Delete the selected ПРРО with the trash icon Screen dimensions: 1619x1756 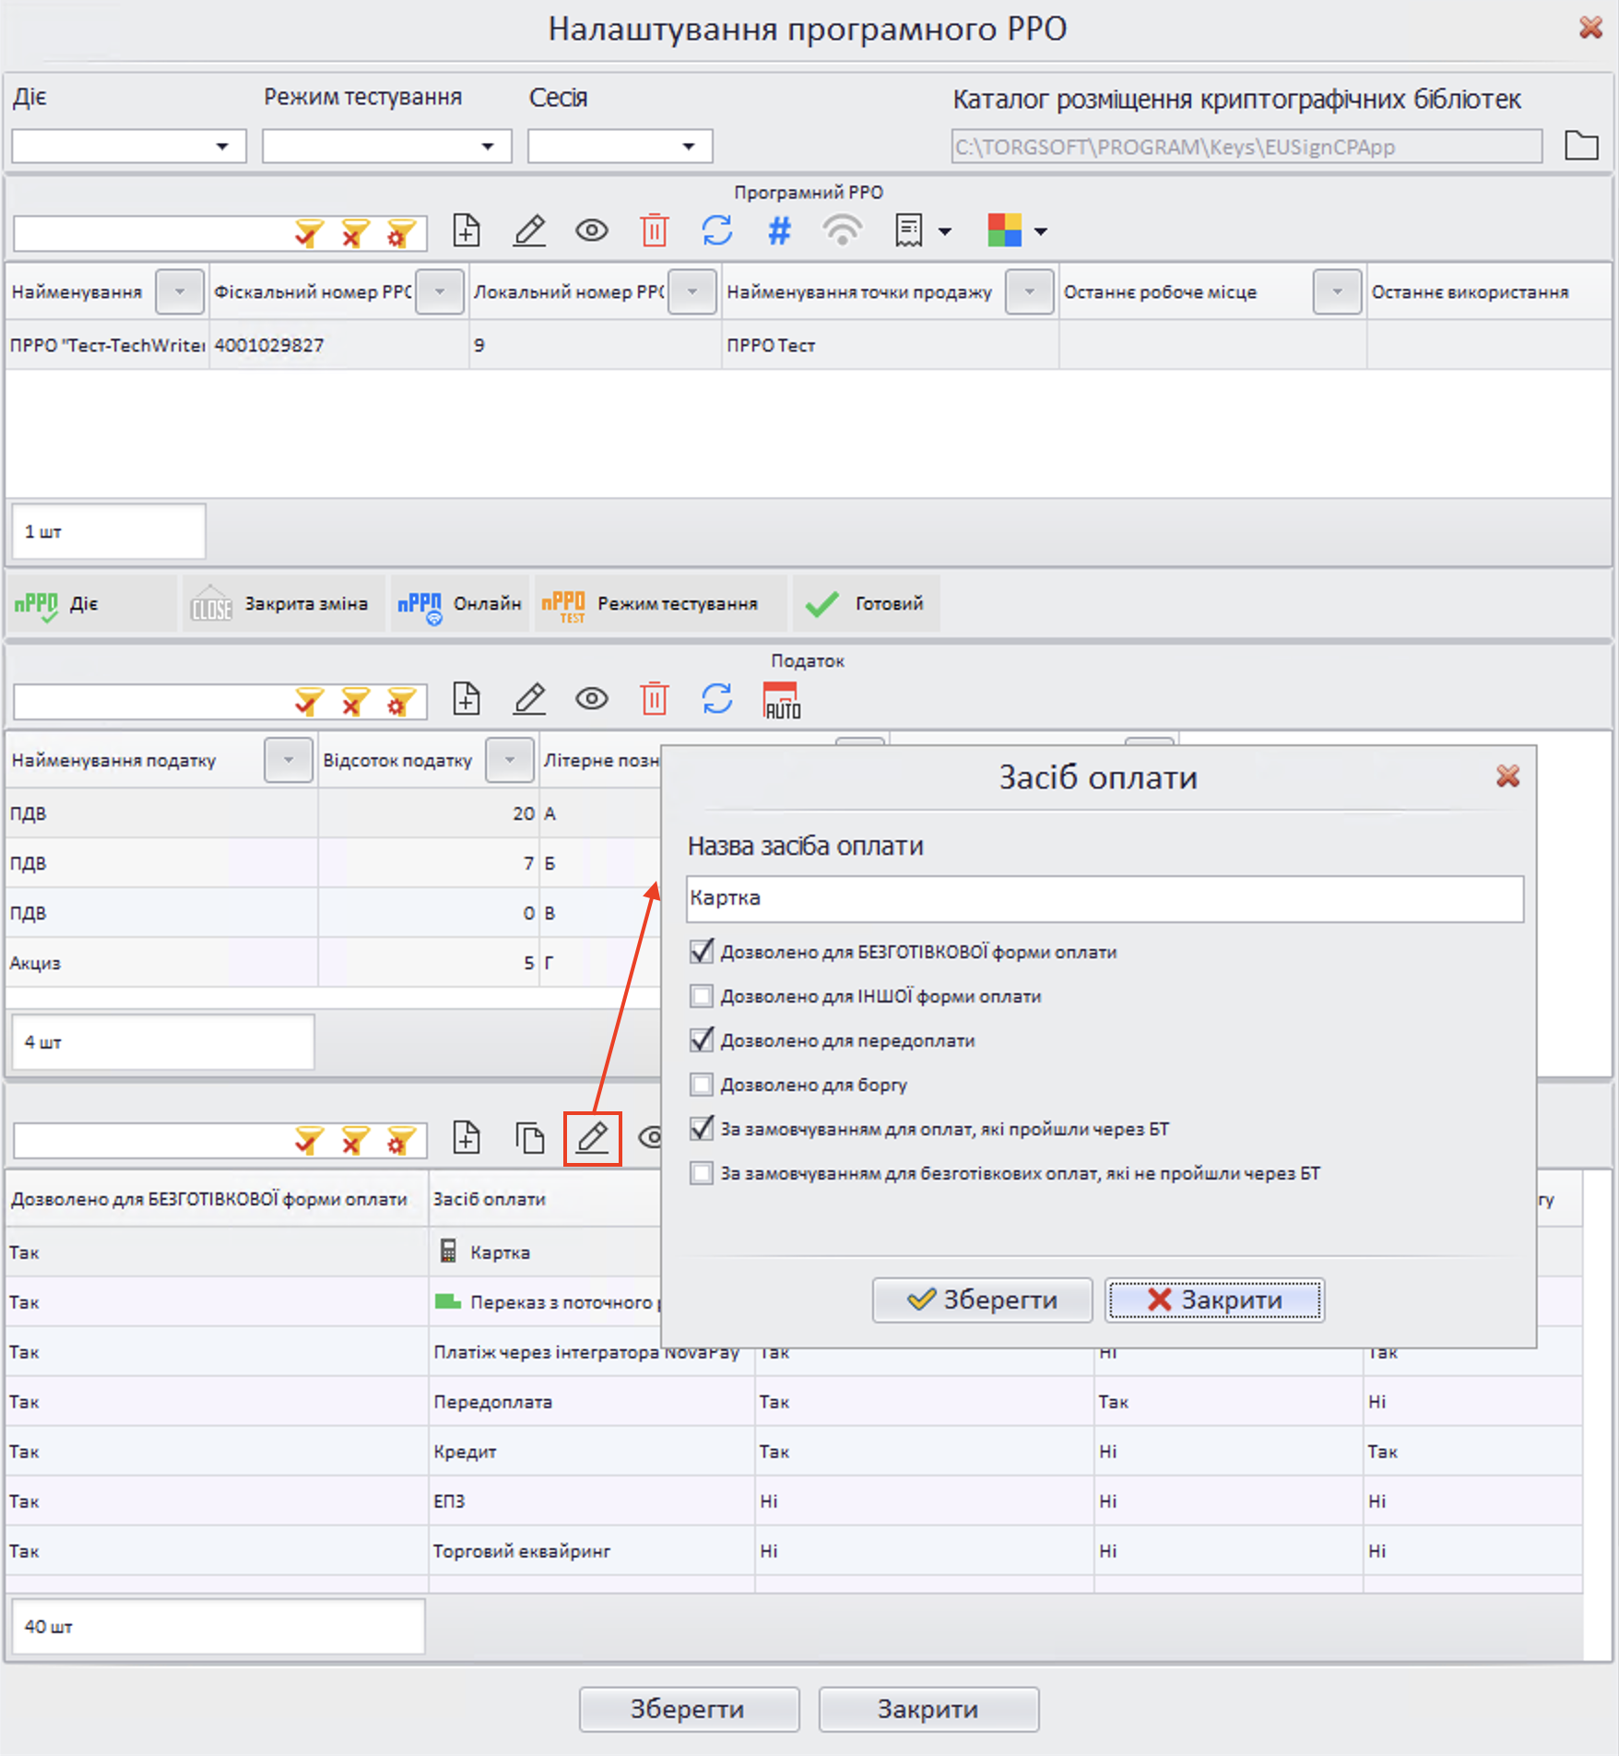pyautogui.click(x=654, y=231)
